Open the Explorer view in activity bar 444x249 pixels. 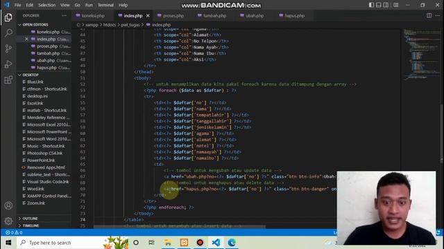click(x=8, y=17)
